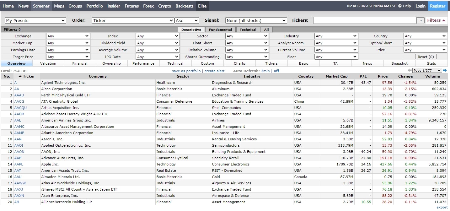Click the Reset (0) button

426,57
